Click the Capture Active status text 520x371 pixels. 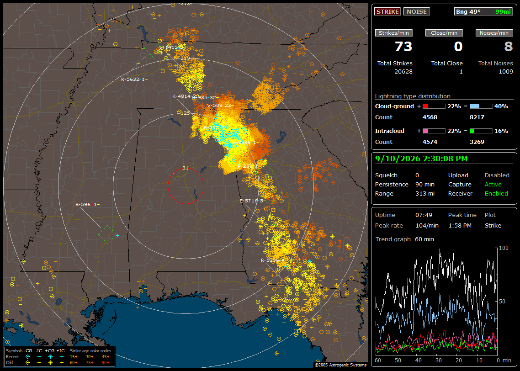pyautogui.click(x=493, y=184)
